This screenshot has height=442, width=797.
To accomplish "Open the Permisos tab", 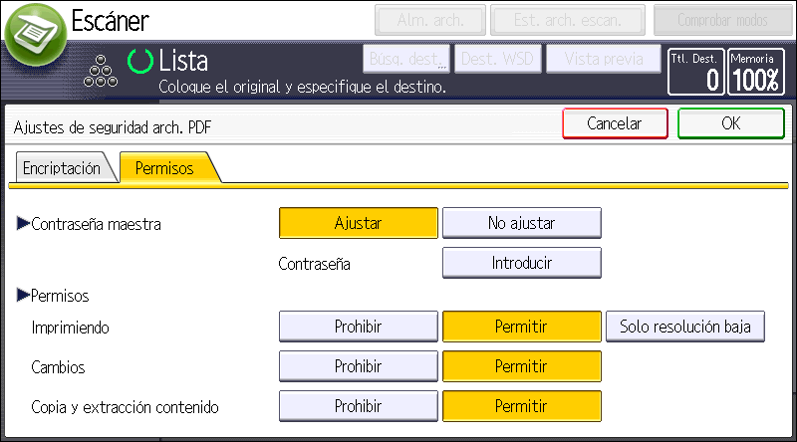I will [164, 168].
